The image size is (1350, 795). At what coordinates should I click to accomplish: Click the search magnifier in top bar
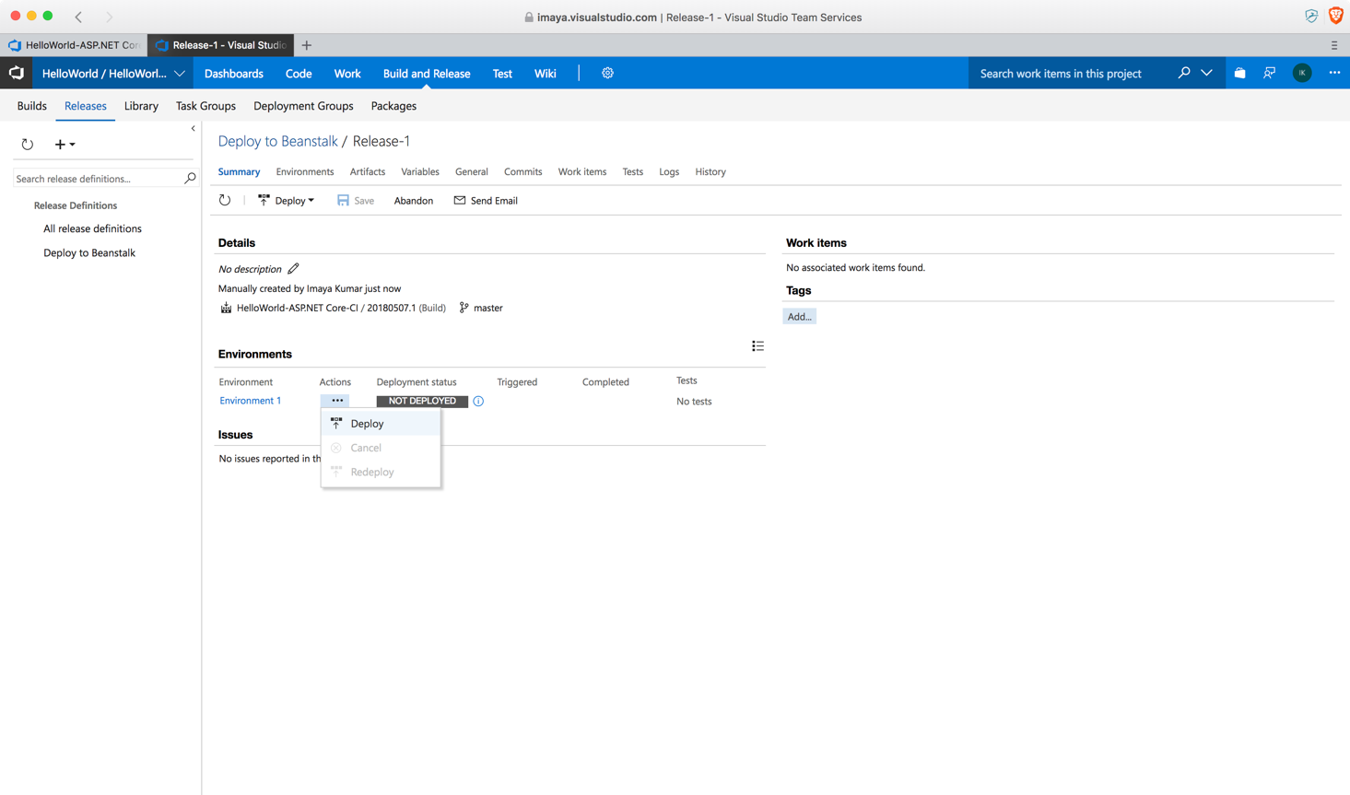pyautogui.click(x=1184, y=73)
